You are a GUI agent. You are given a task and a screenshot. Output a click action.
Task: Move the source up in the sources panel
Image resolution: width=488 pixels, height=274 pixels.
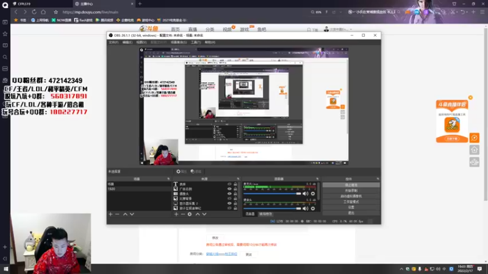(x=198, y=214)
